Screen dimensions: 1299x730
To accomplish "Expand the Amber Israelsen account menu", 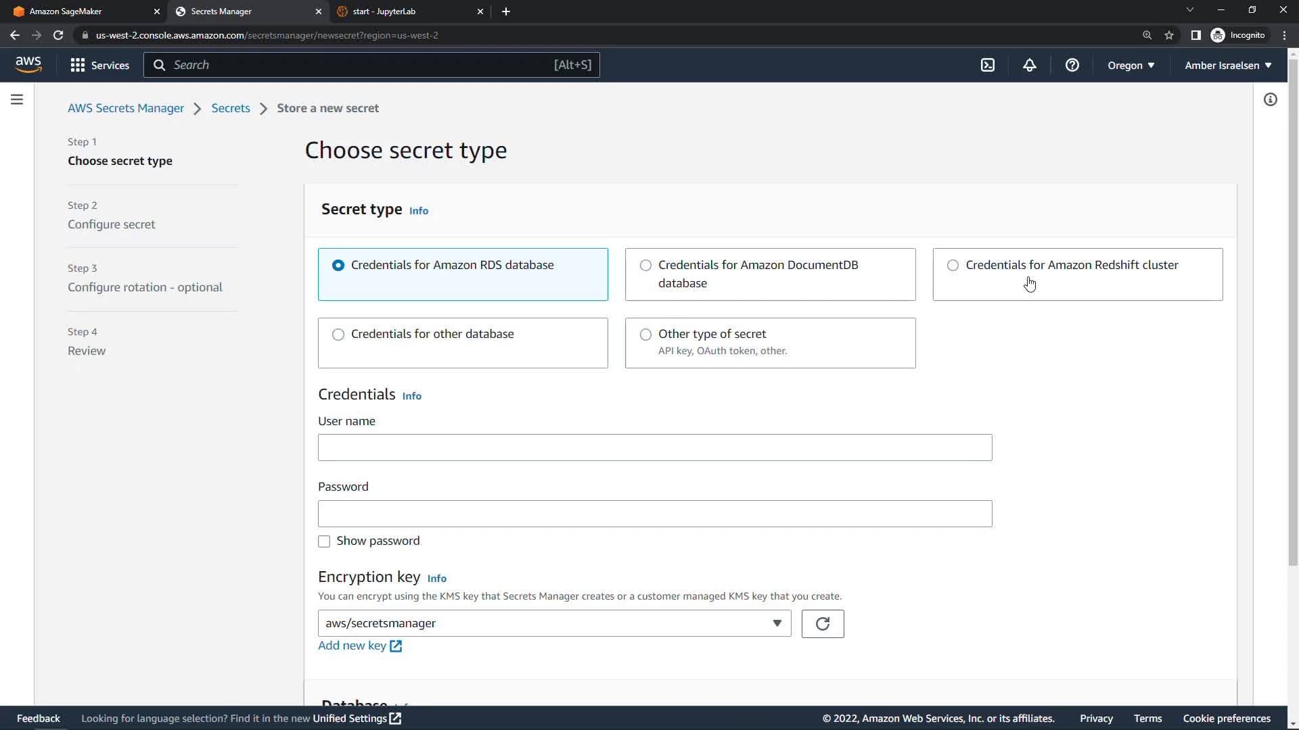I will 1227,65.
